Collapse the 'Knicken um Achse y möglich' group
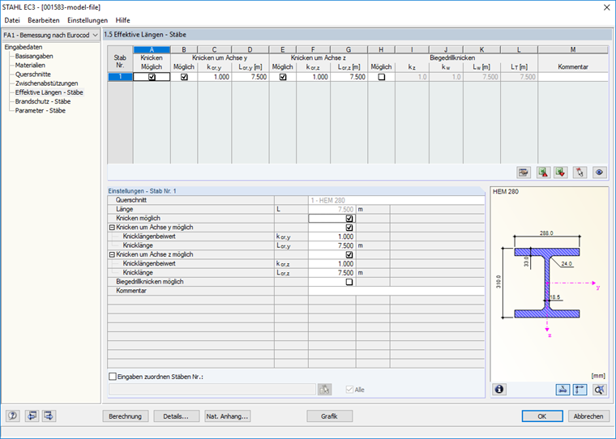616x439 pixels. [112, 228]
